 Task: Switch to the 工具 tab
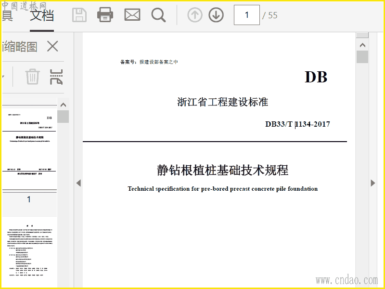click(6, 15)
